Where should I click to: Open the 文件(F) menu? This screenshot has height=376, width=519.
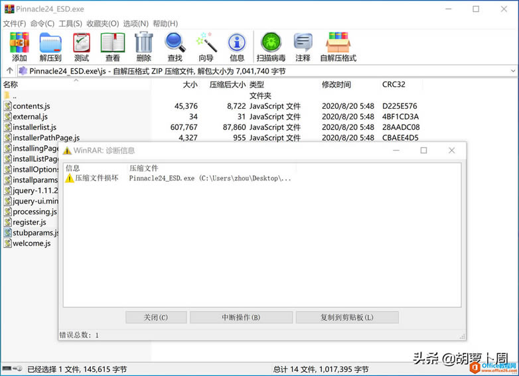tap(14, 23)
